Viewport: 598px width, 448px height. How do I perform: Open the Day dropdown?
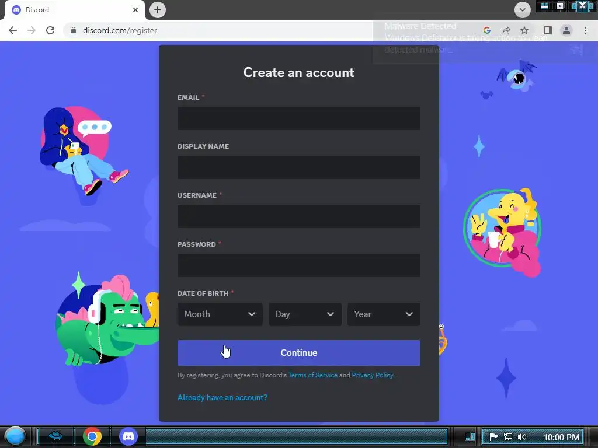[305, 314]
